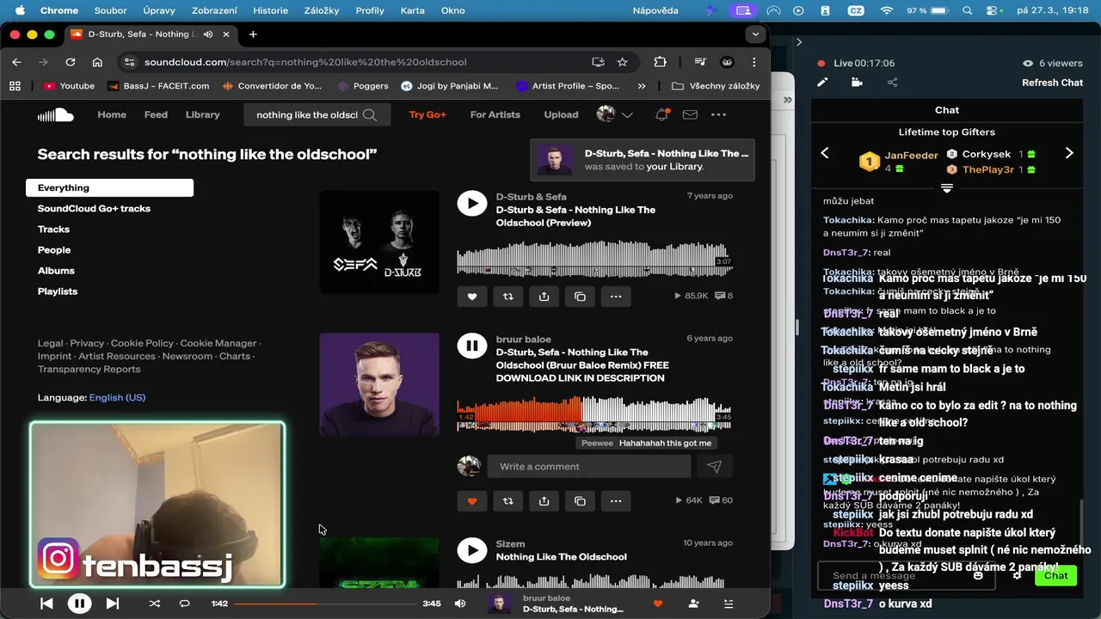Go back in Chrome
1101x619 pixels.
[16, 62]
